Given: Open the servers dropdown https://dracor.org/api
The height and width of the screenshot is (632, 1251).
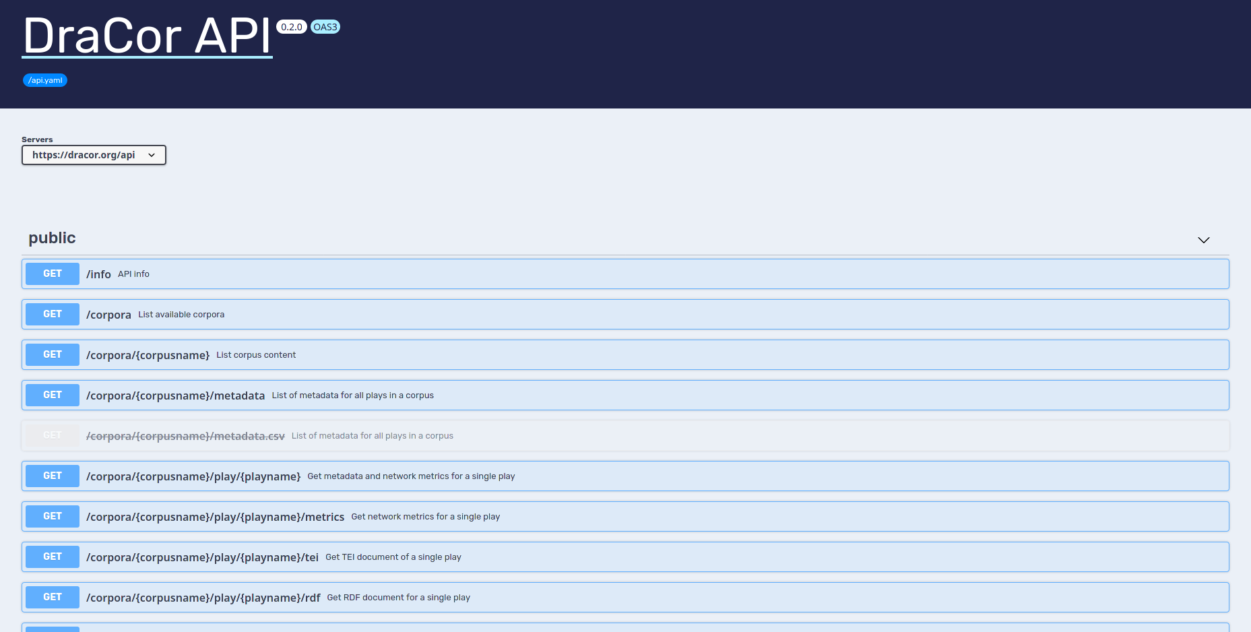Looking at the screenshot, I should [x=94, y=155].
